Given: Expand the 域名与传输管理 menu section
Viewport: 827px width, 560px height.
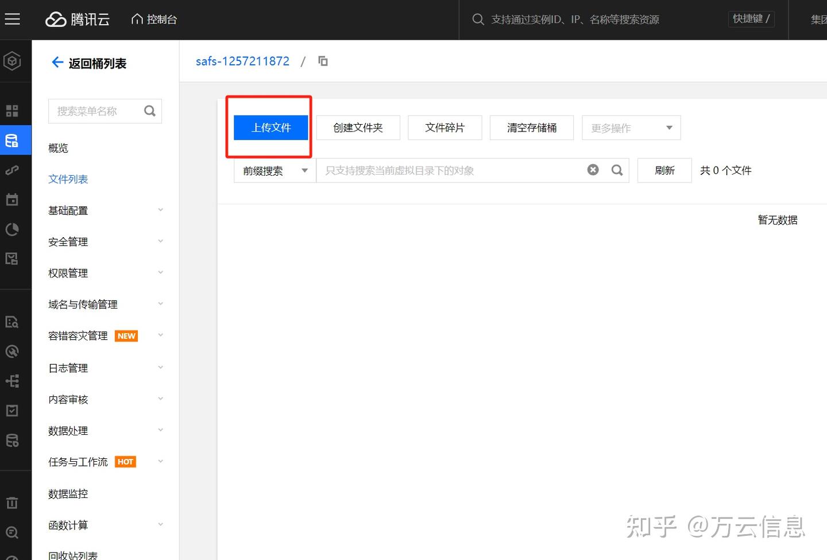Looking at the screenshot, I should (106, 304).
